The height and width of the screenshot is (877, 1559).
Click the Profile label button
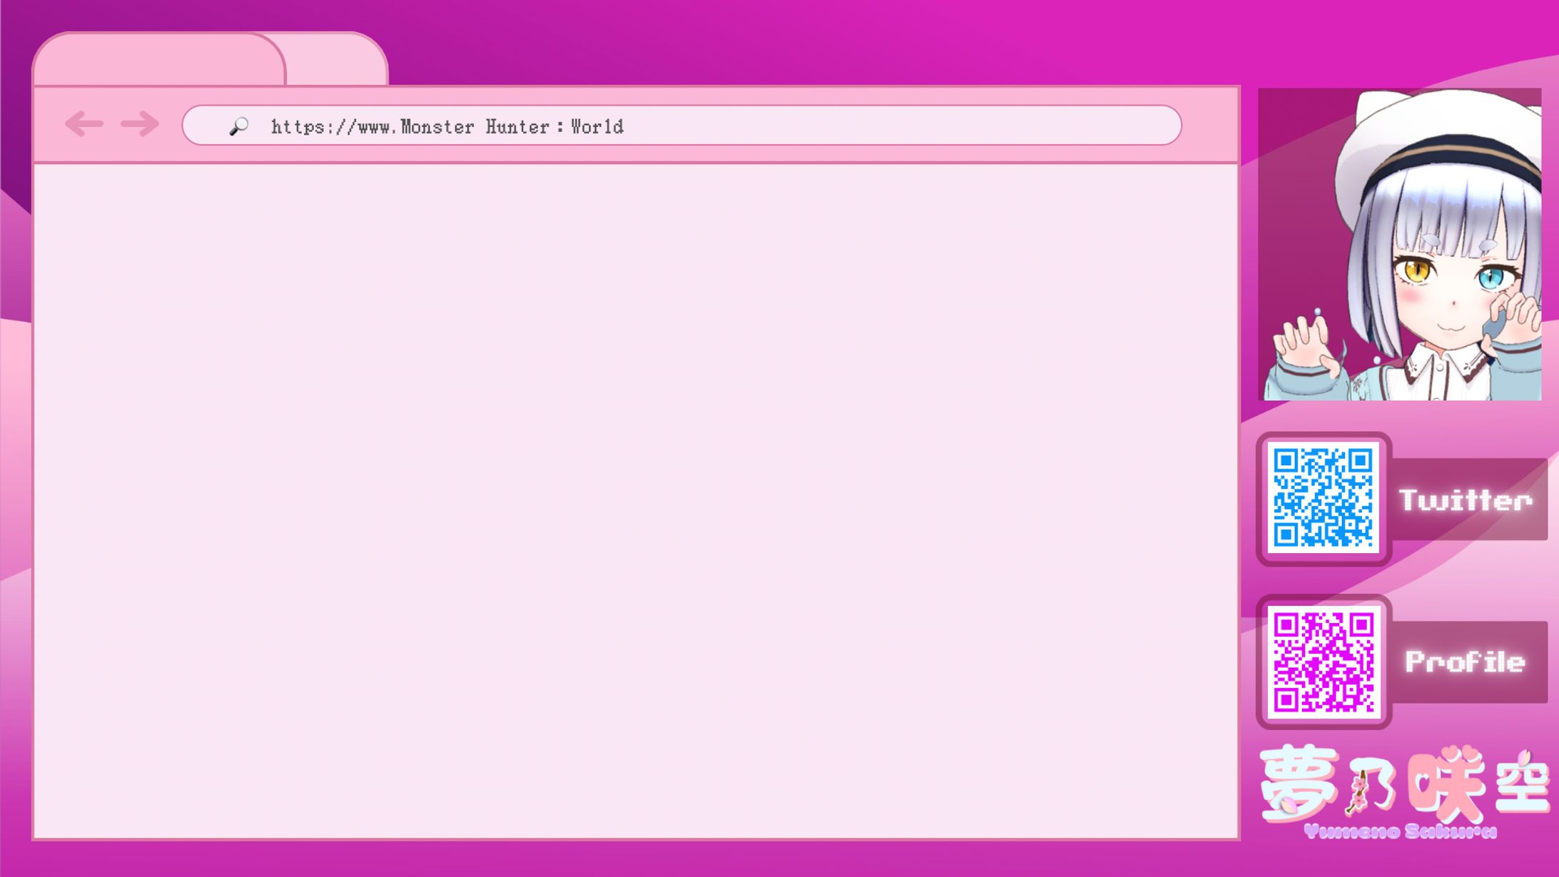(x=1465, y=662)
